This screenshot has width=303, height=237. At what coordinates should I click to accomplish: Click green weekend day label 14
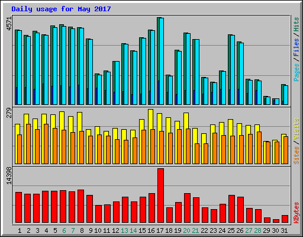point(133,230)
